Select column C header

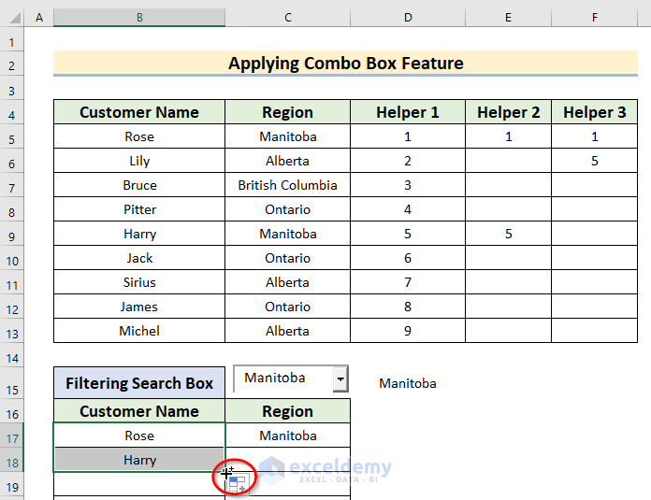click(x=288, y=18)
